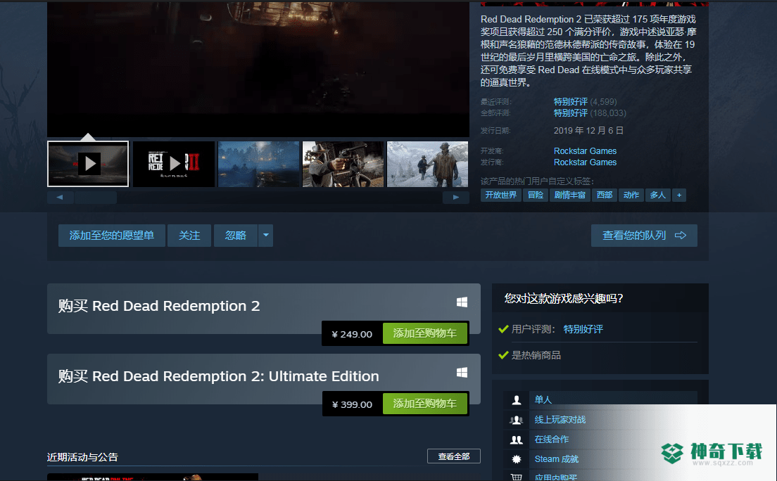This screenshot has height=481, width=777.
Task: Play the Red Dead Redemption II logo trailer thumbnail
Action: pyautogui.click(x=173, y=164)
